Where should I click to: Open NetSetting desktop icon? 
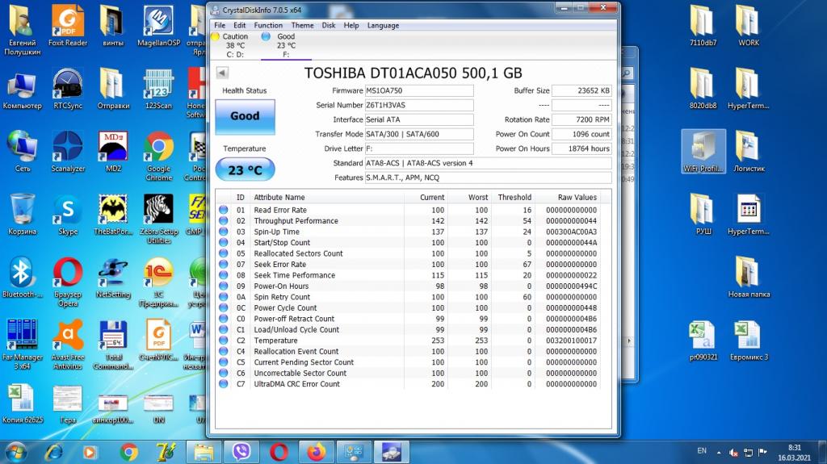pos(113,278)
